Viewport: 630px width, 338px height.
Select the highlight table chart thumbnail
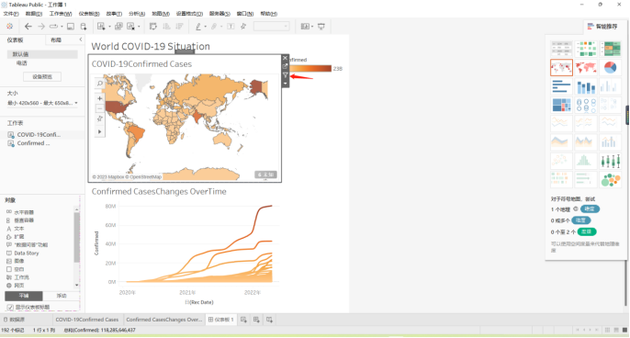click(610, 49)
